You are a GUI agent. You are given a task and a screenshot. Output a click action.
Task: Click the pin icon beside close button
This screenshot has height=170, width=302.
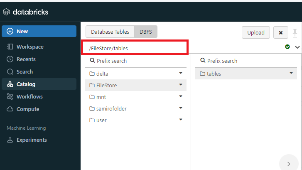(x=295, y=32)
